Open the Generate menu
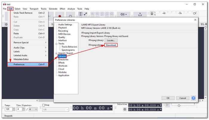Screen dimensions: 209x120 click(x=53, y=9)
